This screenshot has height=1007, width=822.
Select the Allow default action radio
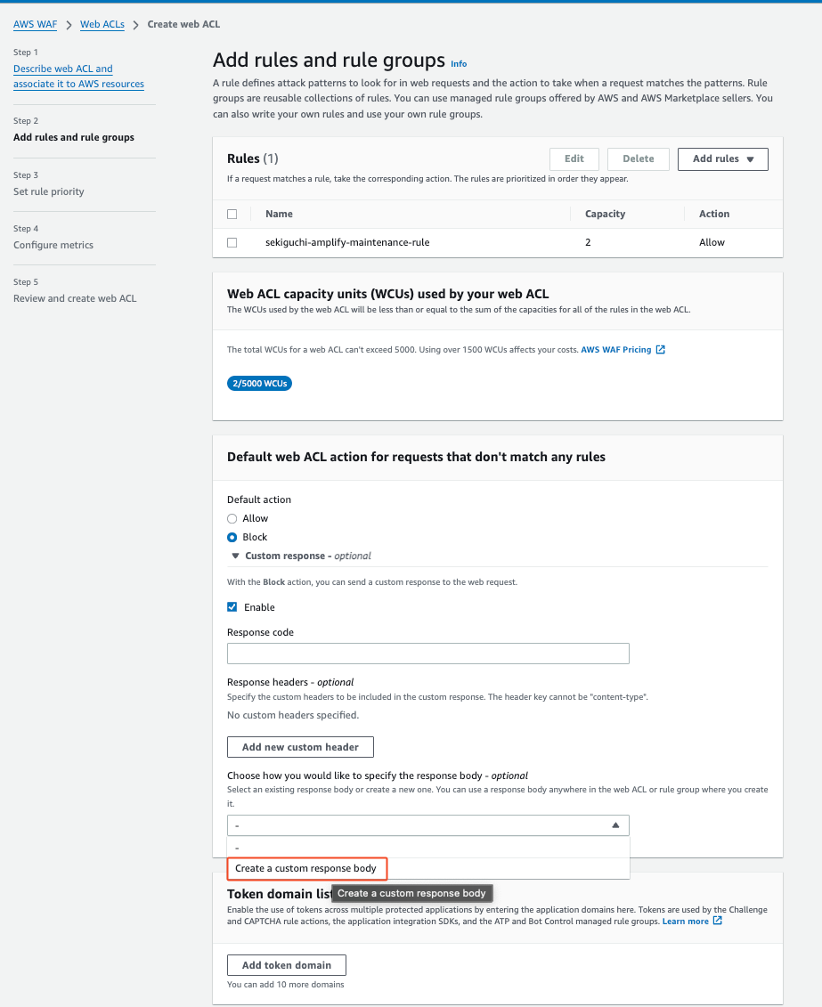[x=232, y=519]
